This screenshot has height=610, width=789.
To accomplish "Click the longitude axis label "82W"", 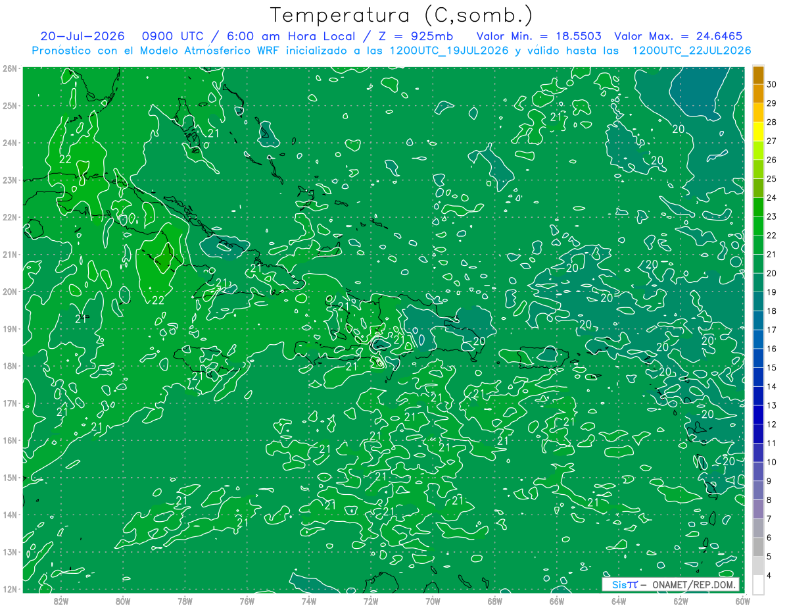I will (x=61, y=600).
